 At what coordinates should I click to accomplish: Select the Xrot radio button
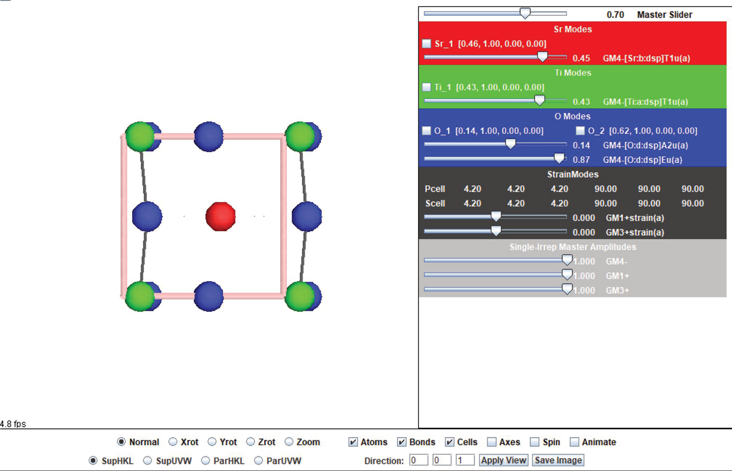pos(173,442)
